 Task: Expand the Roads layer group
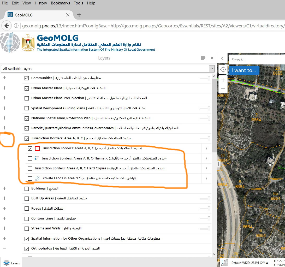point(4,208)
